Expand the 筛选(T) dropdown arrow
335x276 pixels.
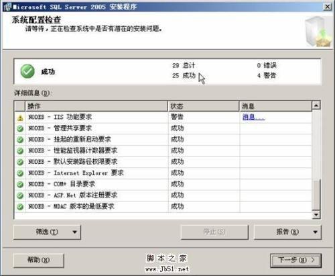pyautogui.click(x=74, y=232)
